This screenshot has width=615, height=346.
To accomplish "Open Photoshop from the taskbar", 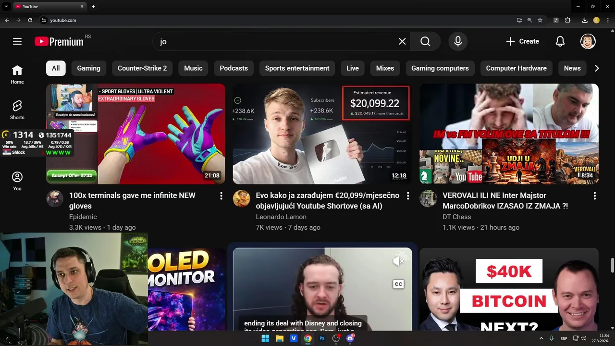I will [322, 338].
